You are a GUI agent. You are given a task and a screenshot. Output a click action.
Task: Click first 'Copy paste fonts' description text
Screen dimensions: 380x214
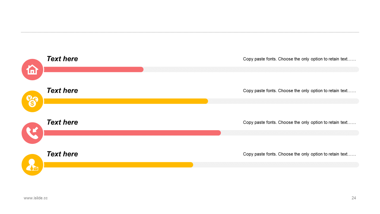[299, 59]
